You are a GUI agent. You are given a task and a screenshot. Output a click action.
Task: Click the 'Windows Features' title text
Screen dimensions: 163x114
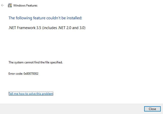coord(25,6)
